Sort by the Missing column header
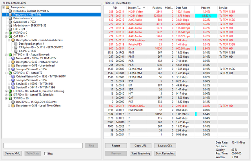Screen dimensions: 251x161 pos(169,8)
